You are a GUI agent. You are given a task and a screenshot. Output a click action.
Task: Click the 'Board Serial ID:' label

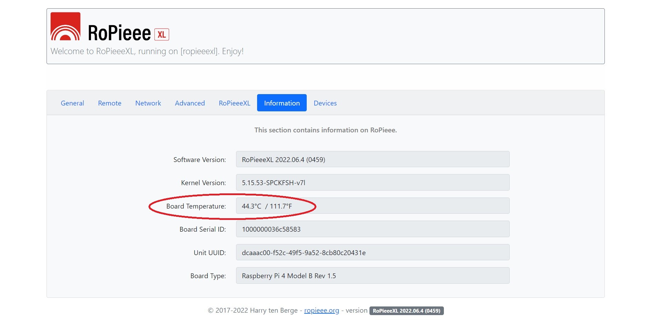203,229
